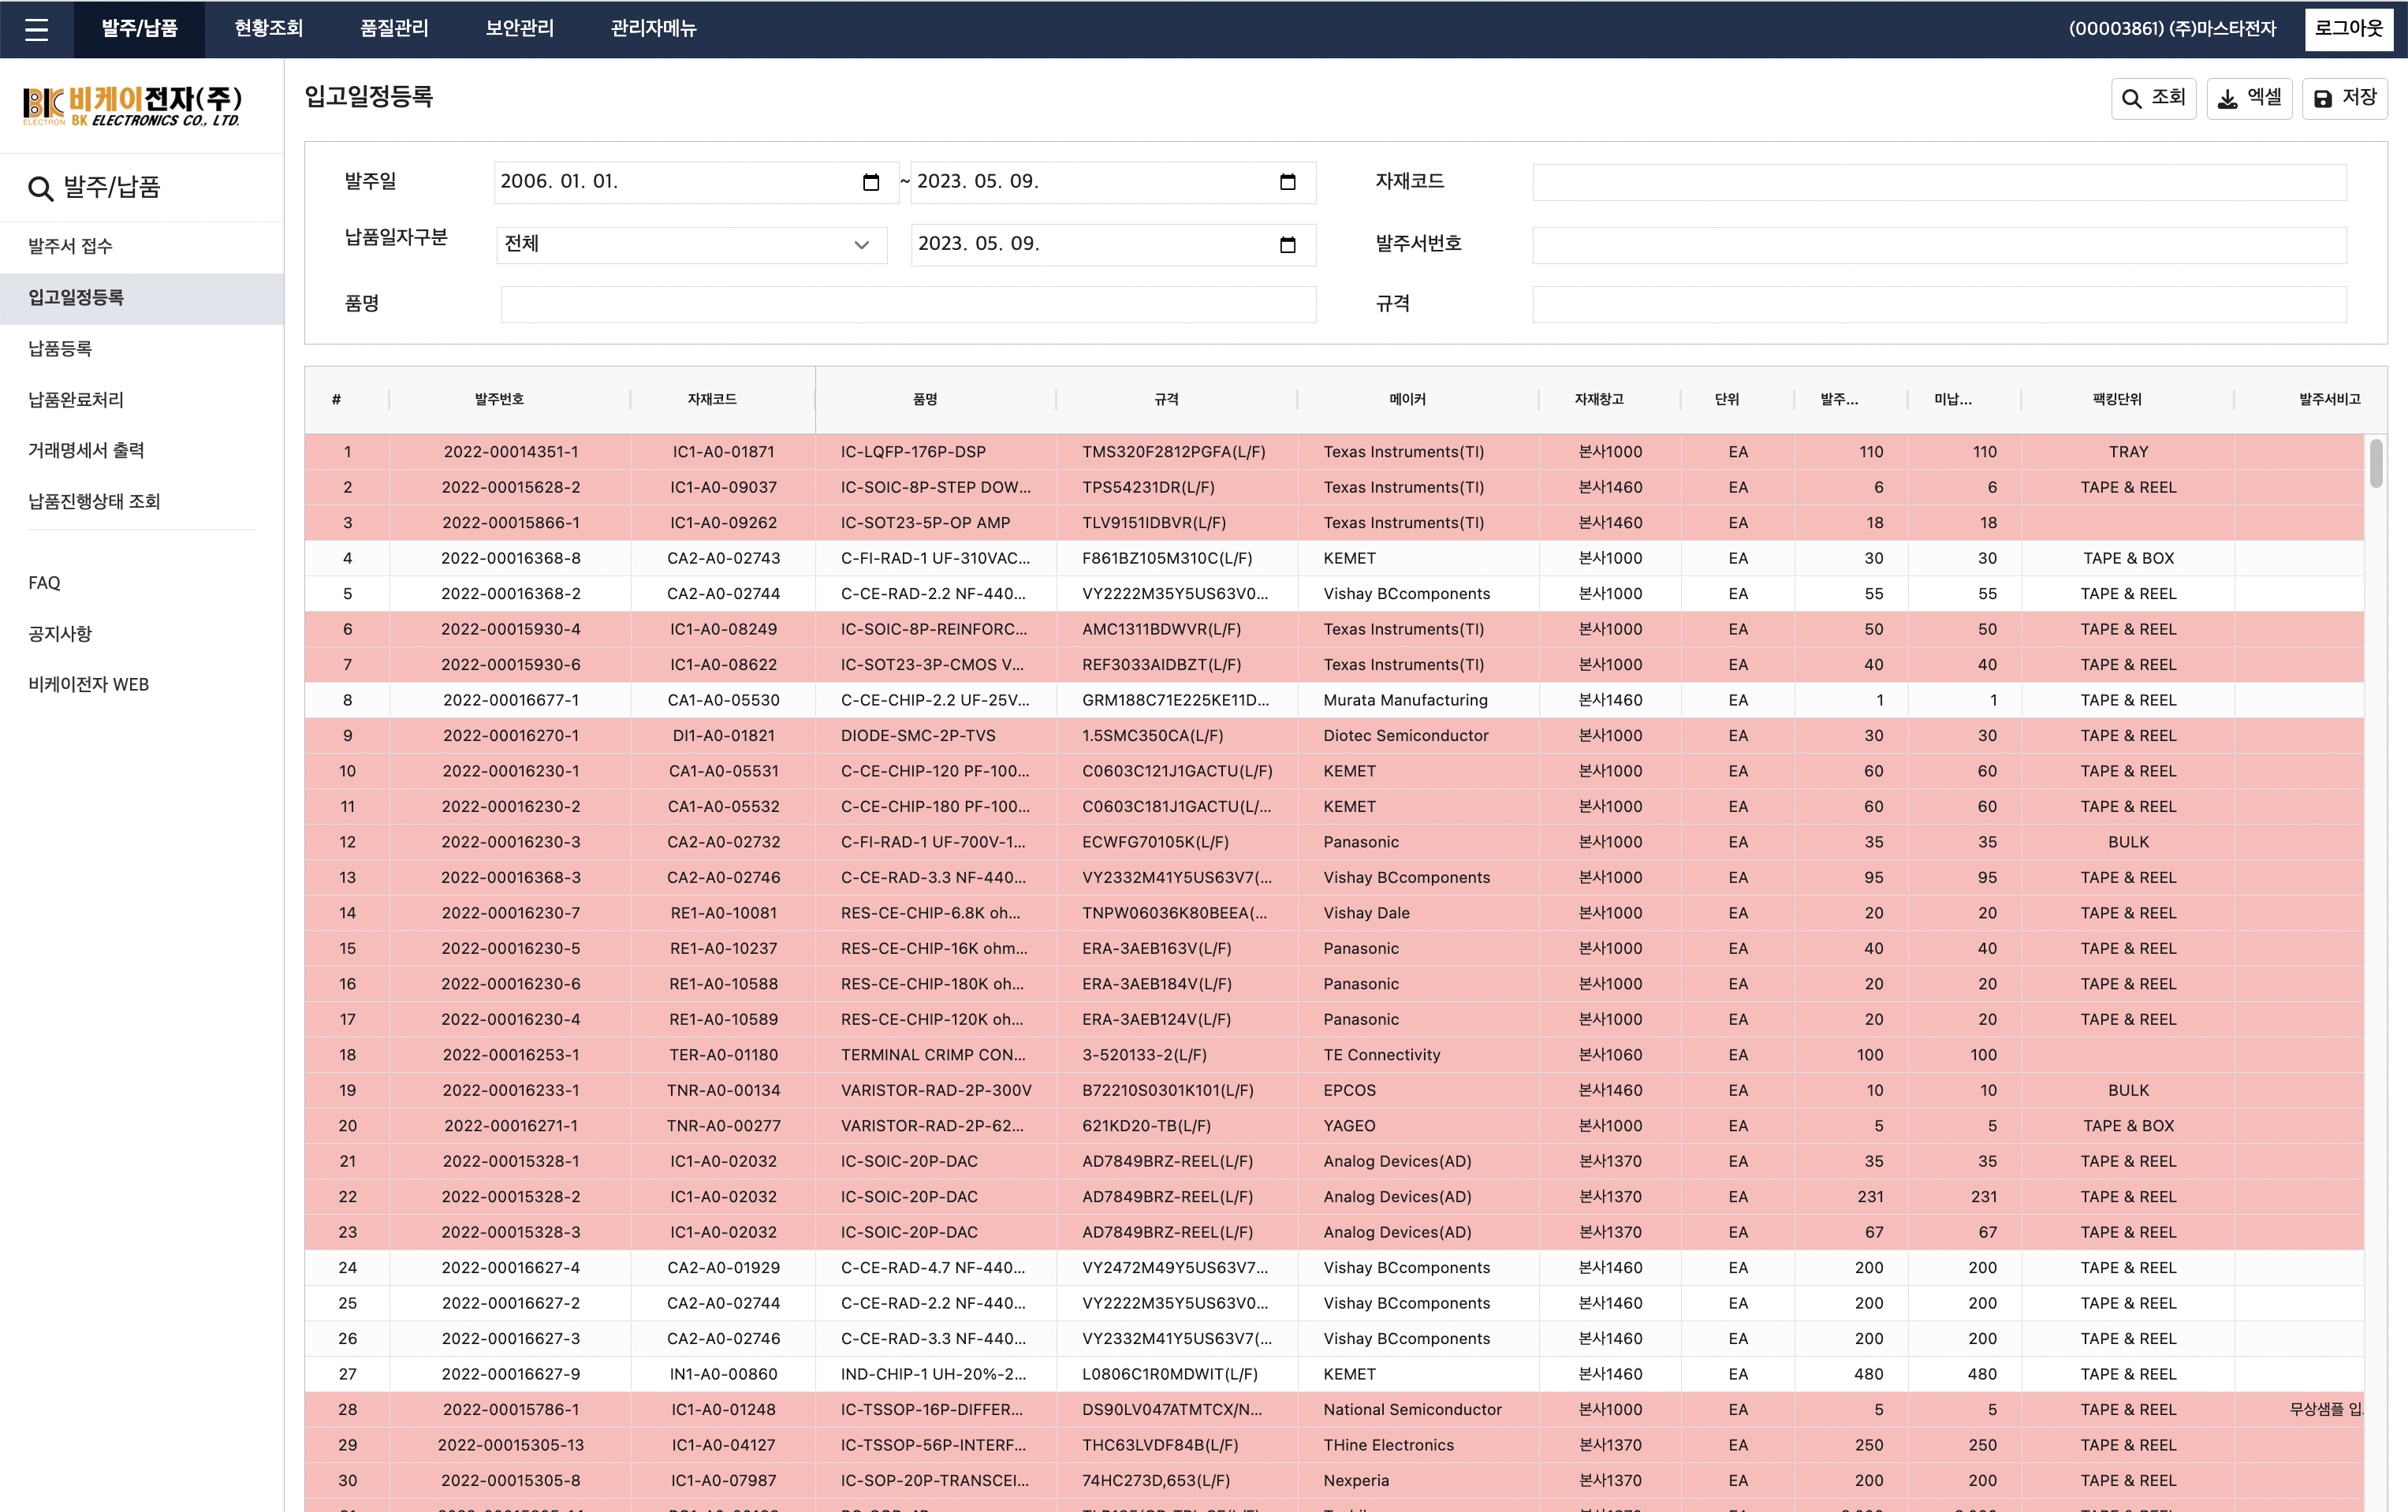Open the hamburger menu icon

pyautogui.click(x=36, y=29)
